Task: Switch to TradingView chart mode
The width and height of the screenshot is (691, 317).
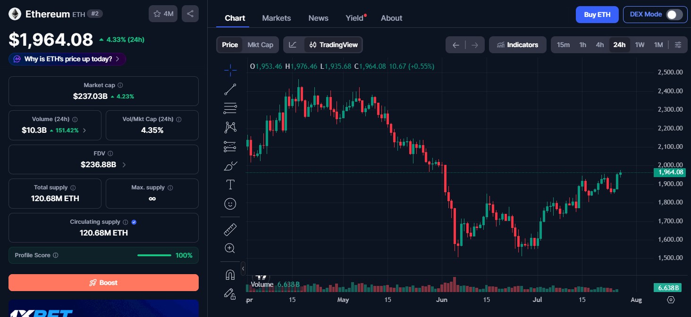Action: (x=333, y=45)
